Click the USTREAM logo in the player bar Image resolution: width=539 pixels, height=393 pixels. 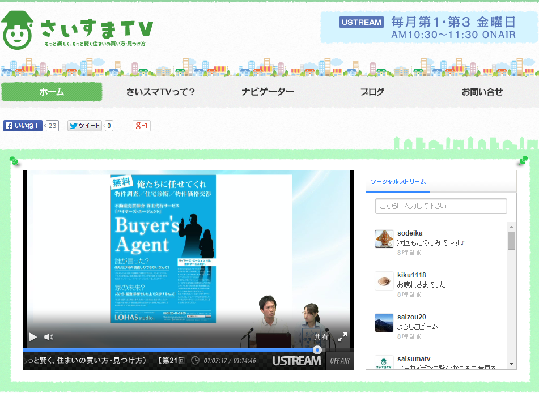(x=296, y=361)
